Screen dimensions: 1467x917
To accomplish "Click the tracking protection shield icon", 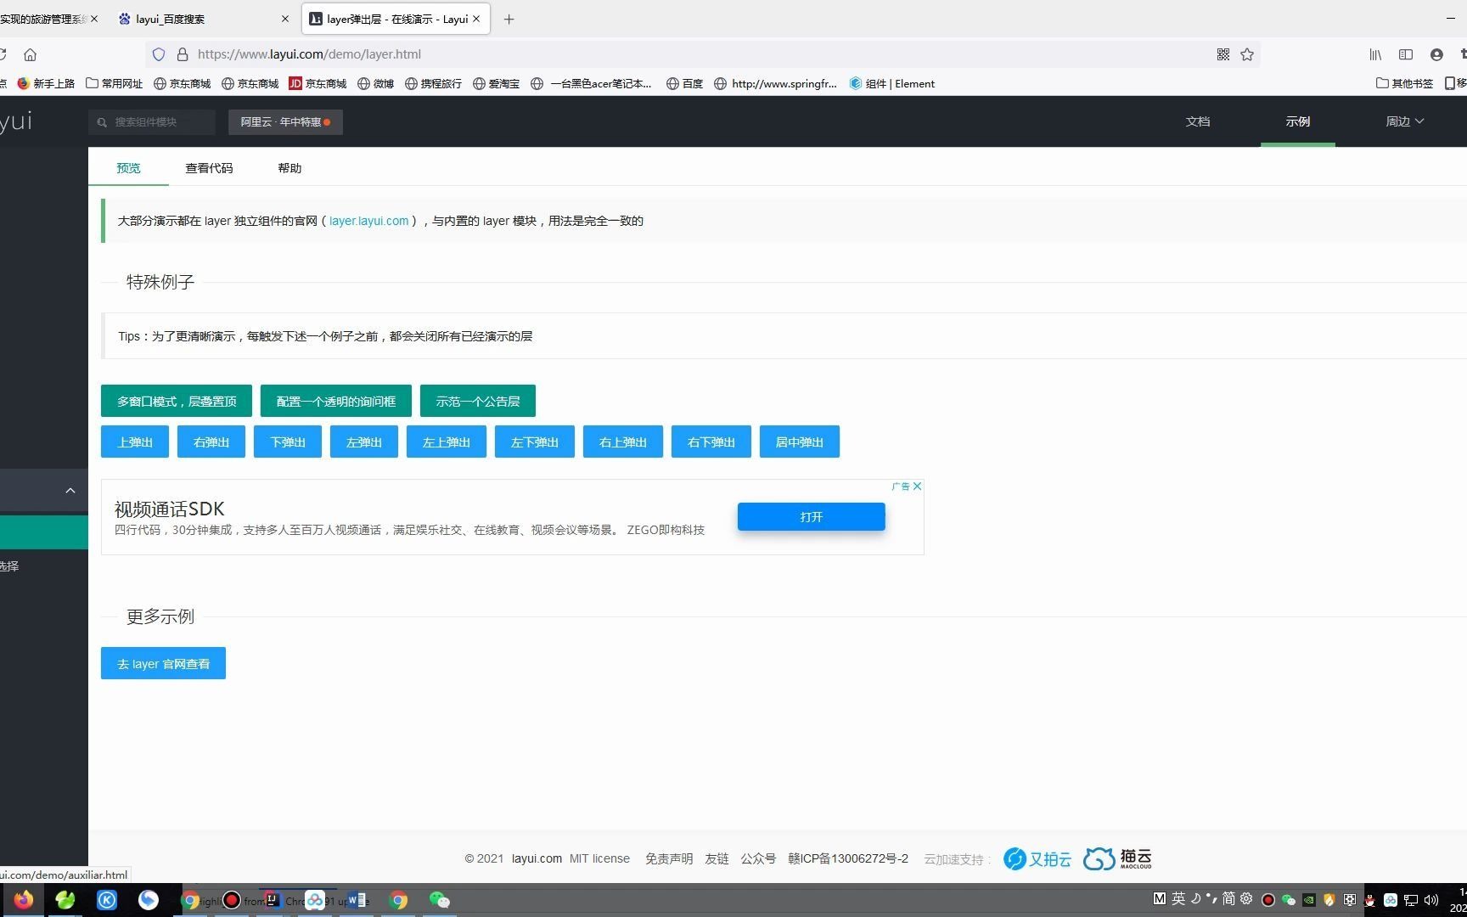I will click(159, 54).
